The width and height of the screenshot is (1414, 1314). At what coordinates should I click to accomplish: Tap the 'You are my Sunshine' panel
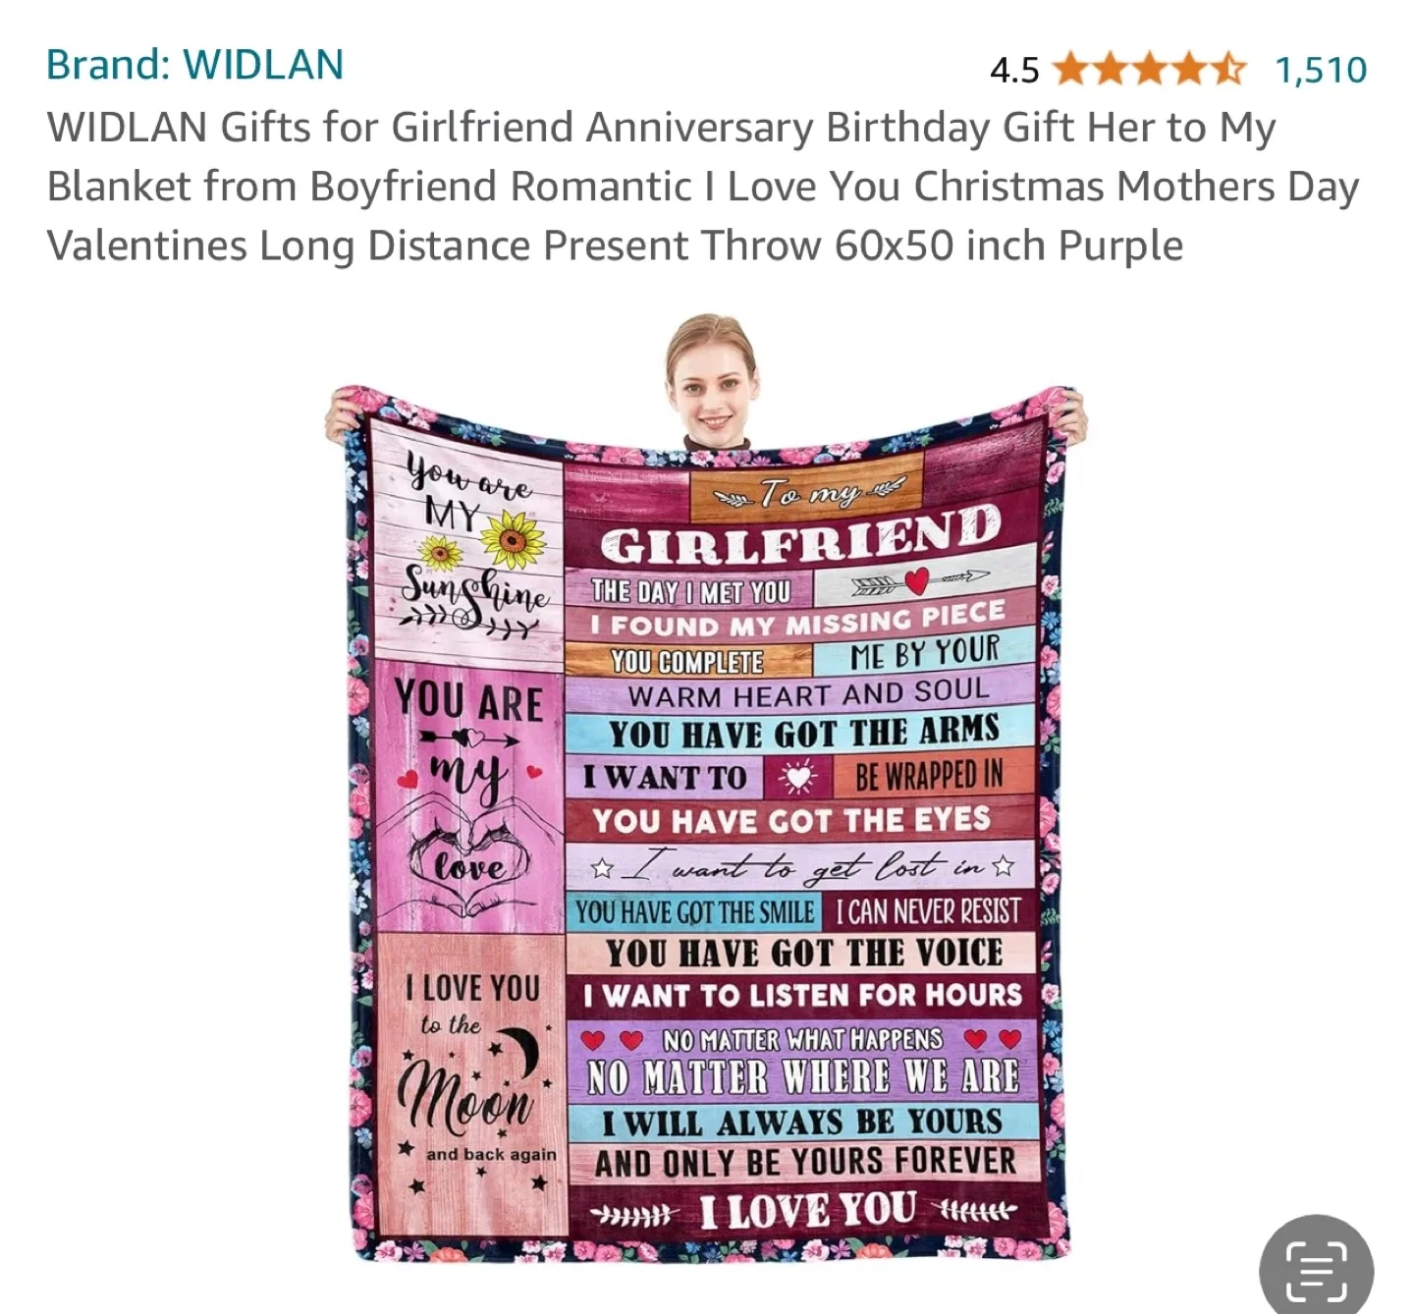[x=467, y=543]
